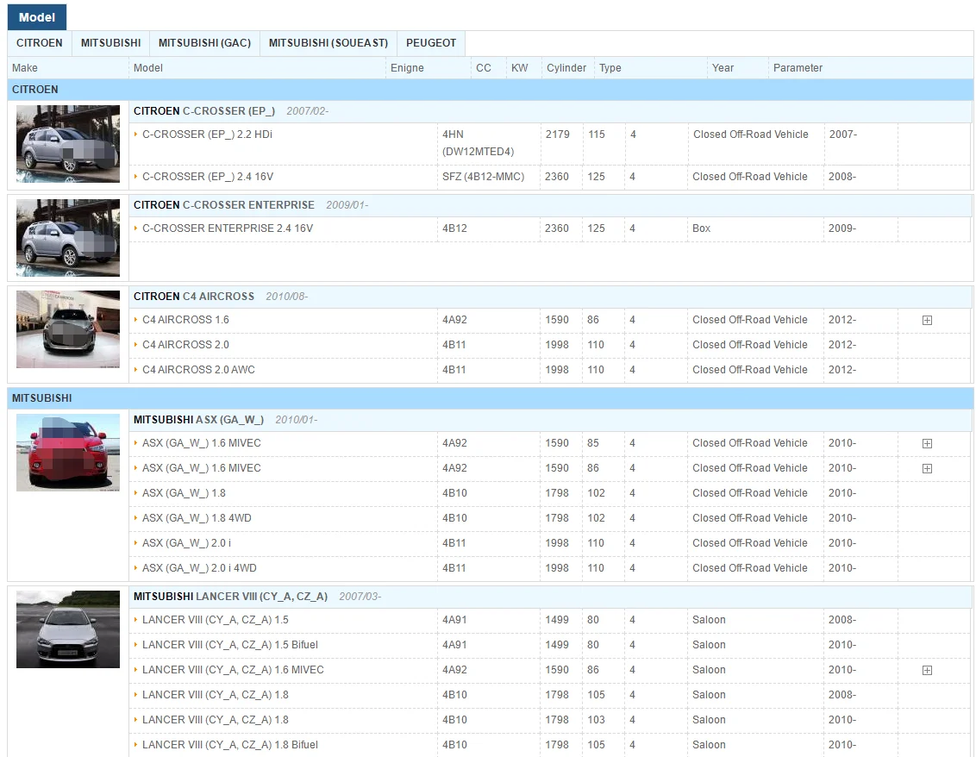Select the Box type cell
The image size is (976, 757).
click(702, 228)
